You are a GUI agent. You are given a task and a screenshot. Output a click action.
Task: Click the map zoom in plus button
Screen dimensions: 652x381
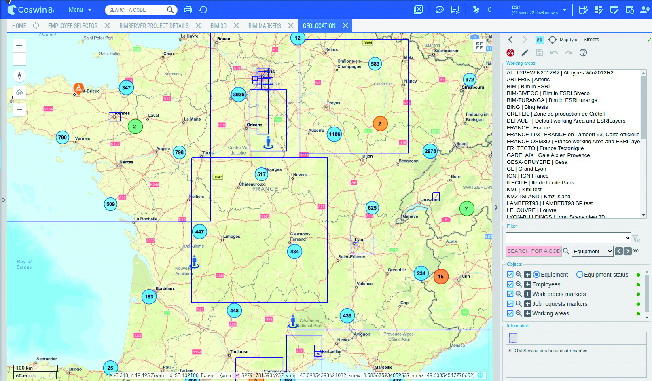pos(19,46)
